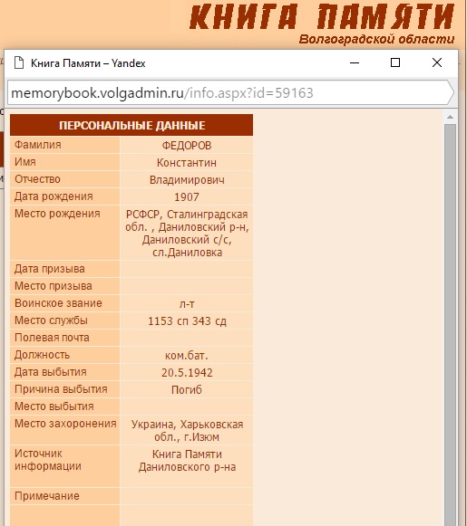The image size is (467, 526).
Task: Click the birth year 1907 cell
Action: pos(187,197)
